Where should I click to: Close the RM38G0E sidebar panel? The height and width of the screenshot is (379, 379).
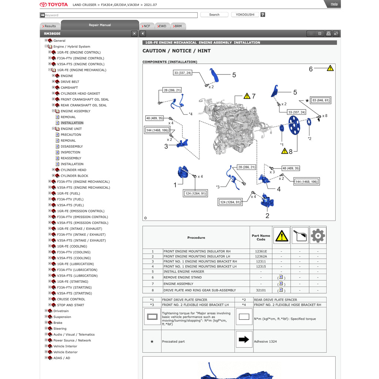point(134,34)
